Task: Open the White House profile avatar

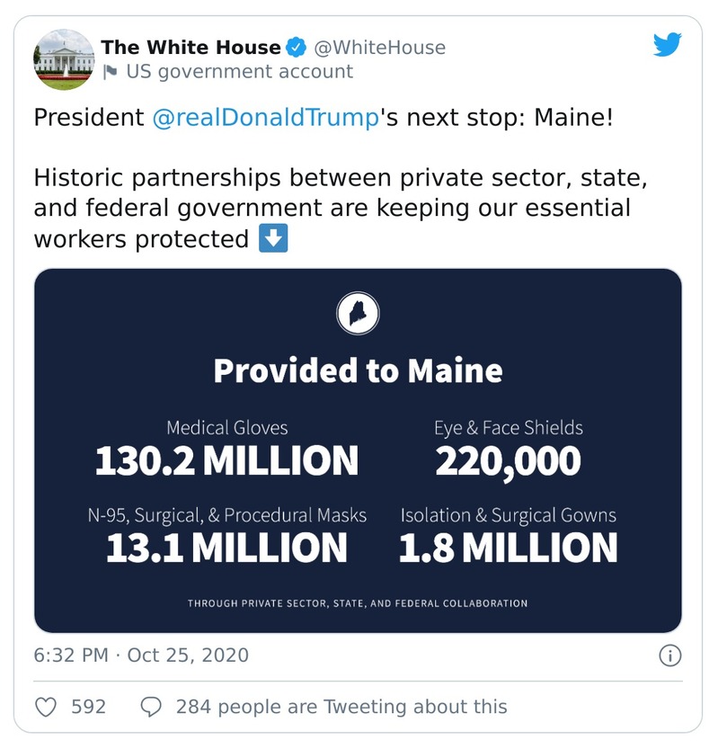Action: tap(64, 59)
